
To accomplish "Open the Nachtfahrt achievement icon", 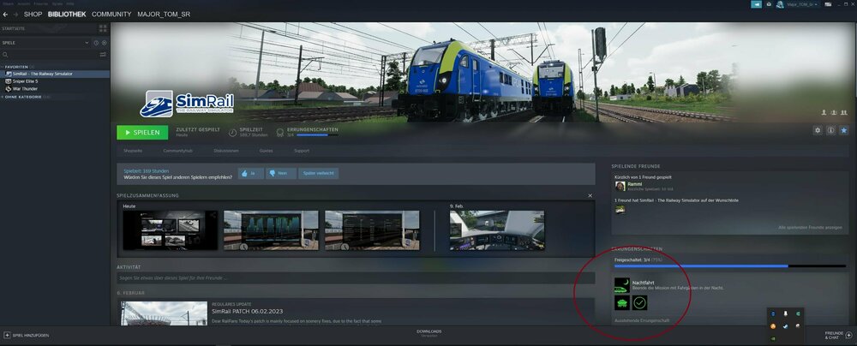I will pyautogui.click(x=622, y=285).
